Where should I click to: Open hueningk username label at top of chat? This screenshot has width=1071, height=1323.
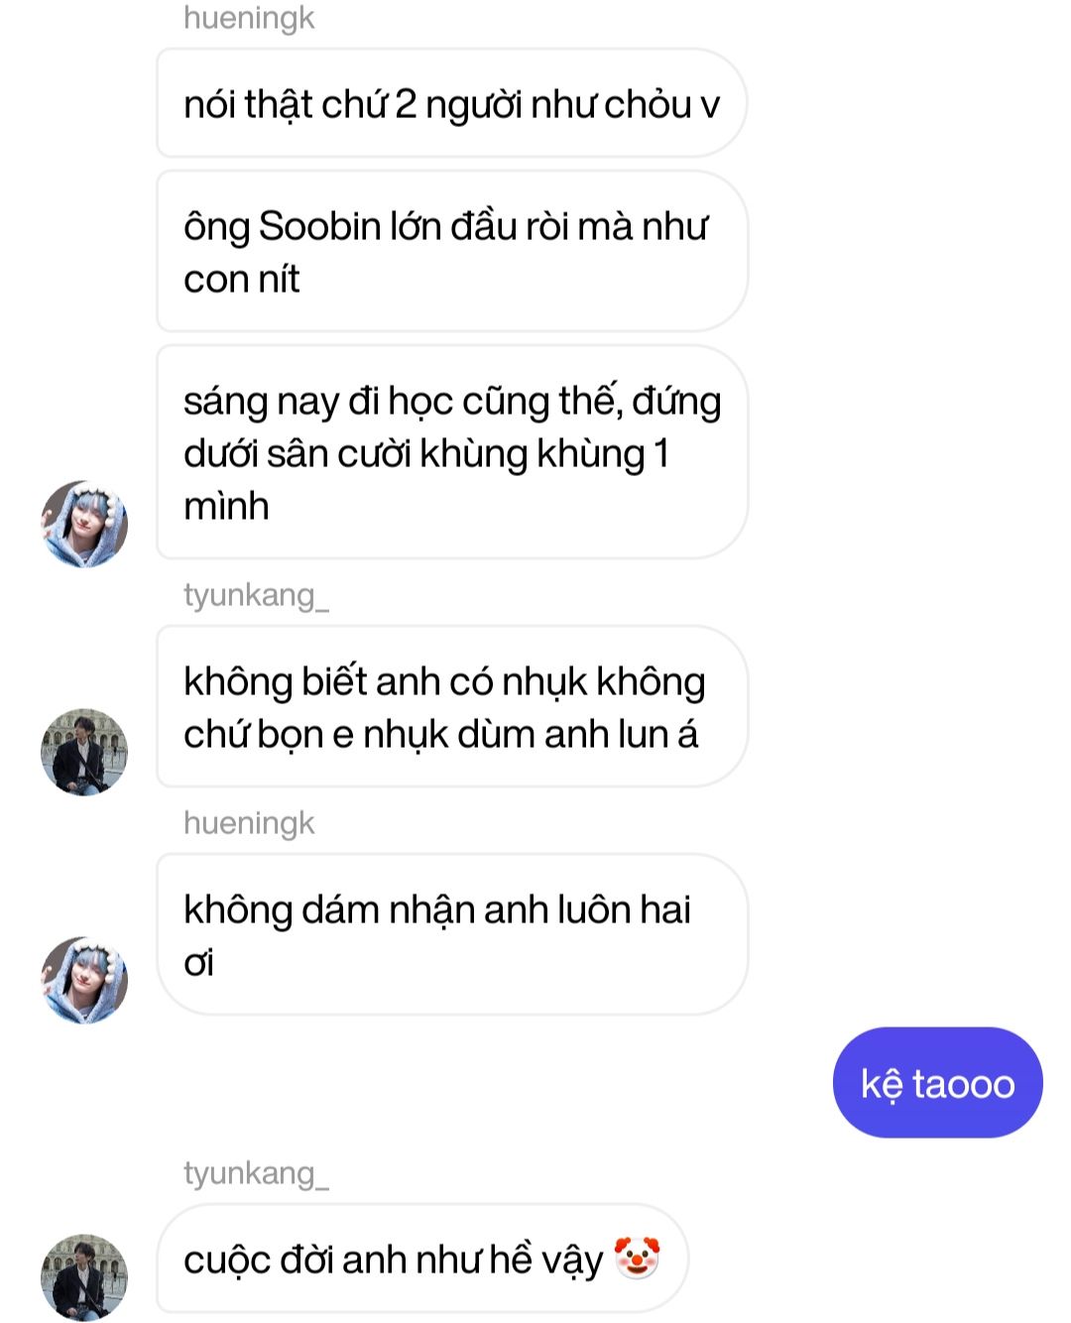point(249,18)
